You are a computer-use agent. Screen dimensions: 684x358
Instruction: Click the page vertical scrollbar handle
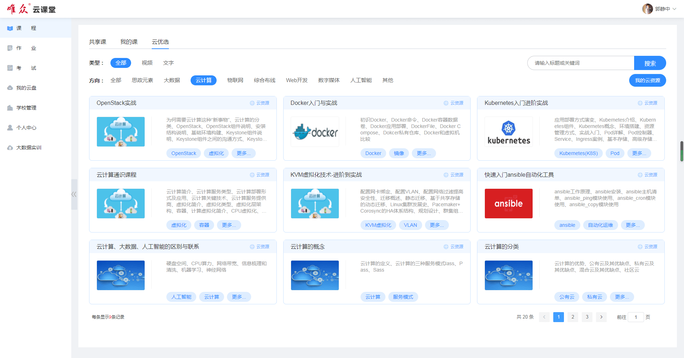pos(682,151)
